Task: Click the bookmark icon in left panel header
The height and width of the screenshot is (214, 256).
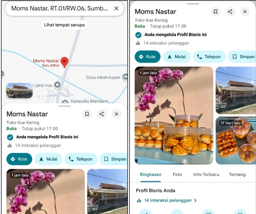Action: (x=87, y=114)
